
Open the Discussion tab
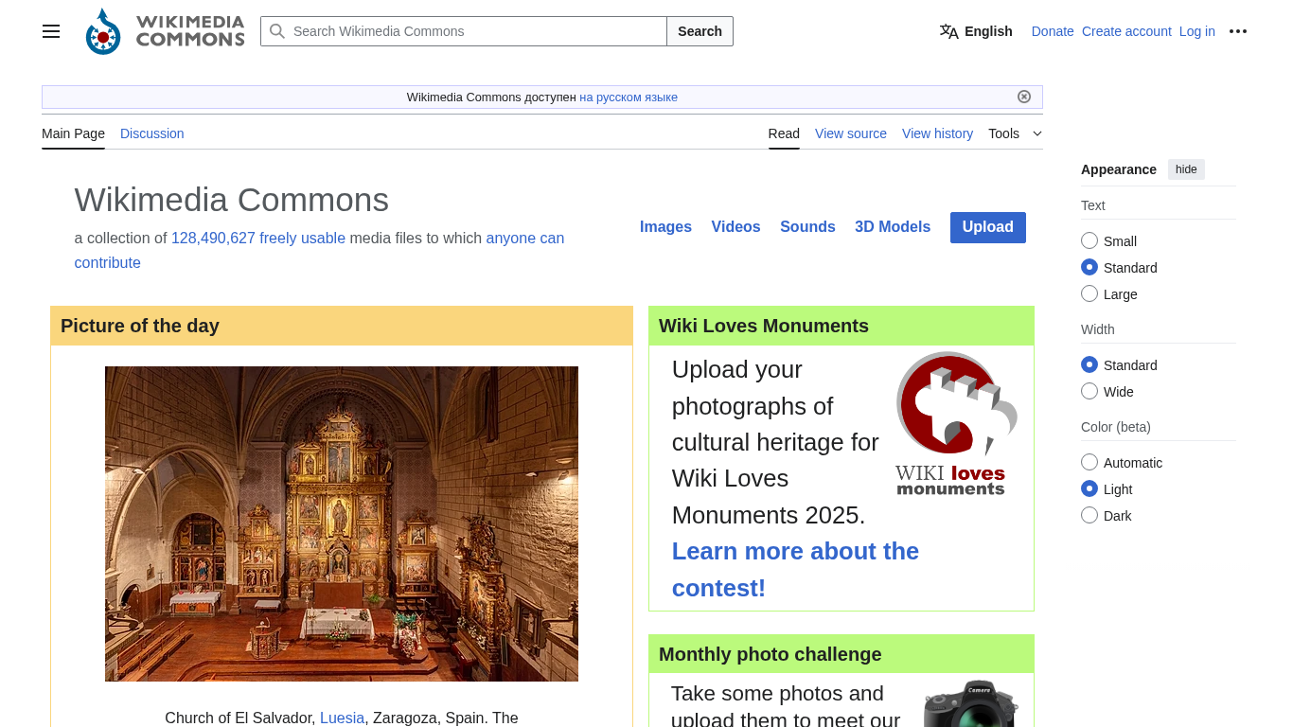pos(151,133)
